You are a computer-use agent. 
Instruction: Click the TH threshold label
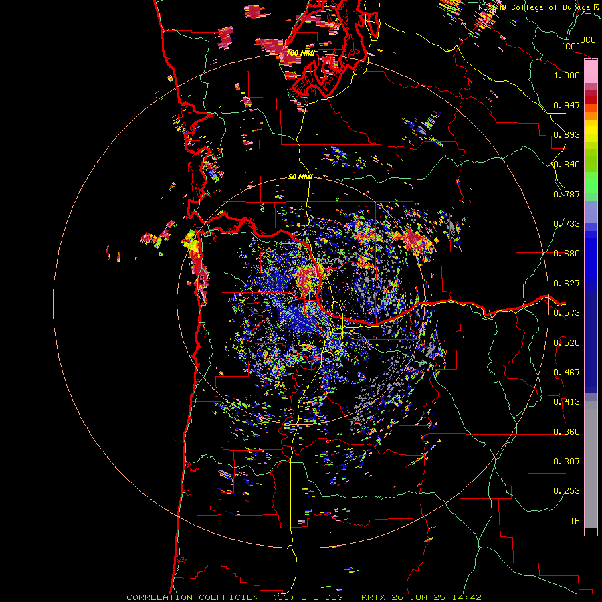575,521
